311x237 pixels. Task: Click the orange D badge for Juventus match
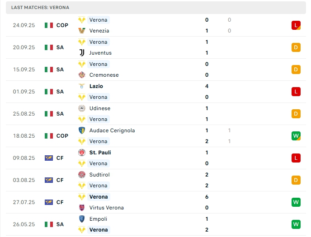[x=296, y=47]
